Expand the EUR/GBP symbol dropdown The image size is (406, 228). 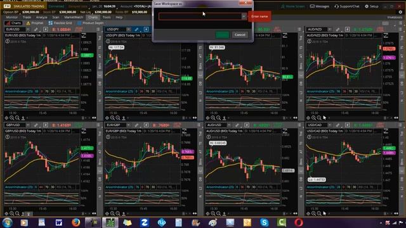pos(128,125)
